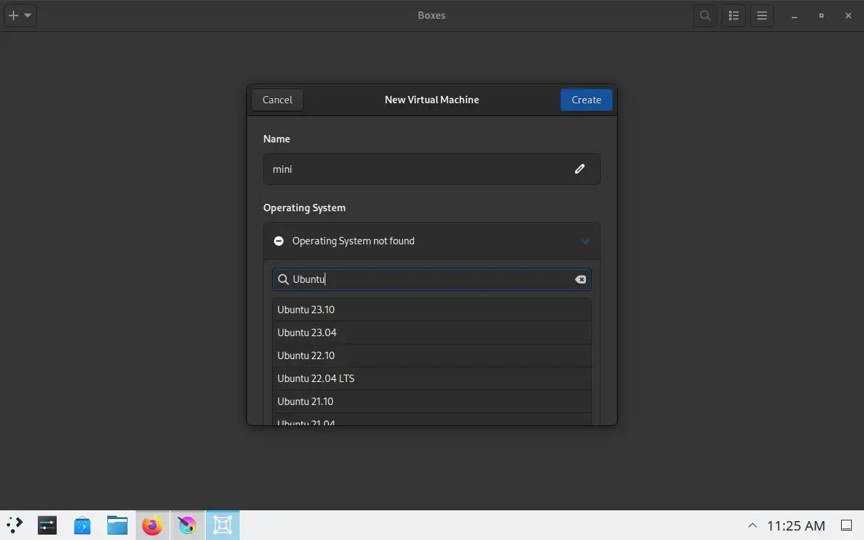The height and width of the screenshot is (540, 864).
Task: Focus the Name field containing mini
Action: click(x=432, y=169)
